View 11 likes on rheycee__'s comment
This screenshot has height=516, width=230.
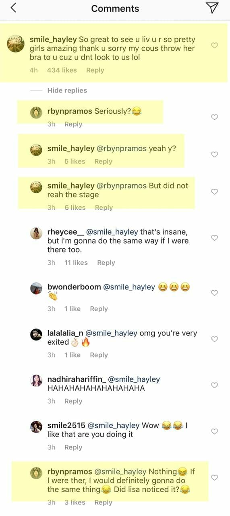tap(76, 262)
